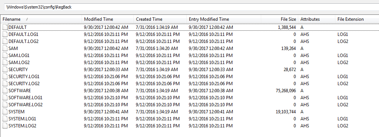The image size is (379, 137).
Task: Select the SYSTEM.LOG1 filename
Action: pos(22,118)
